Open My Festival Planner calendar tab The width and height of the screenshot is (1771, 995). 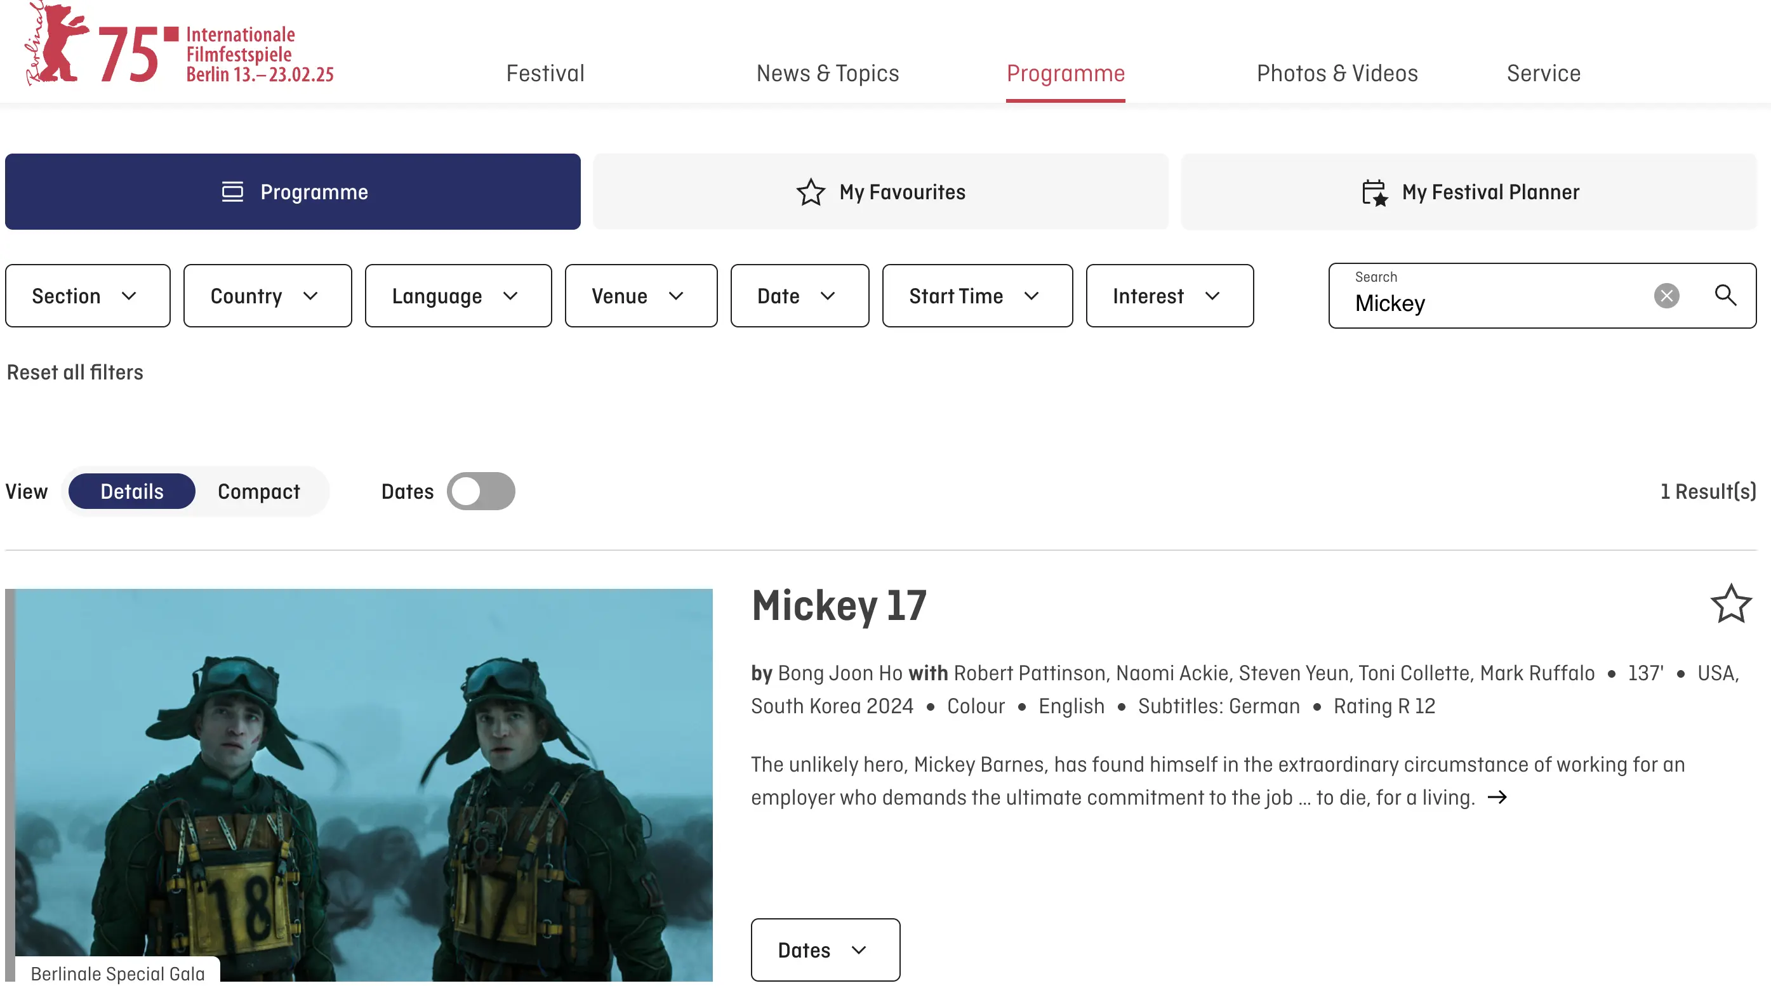[x=1468, y=192]
